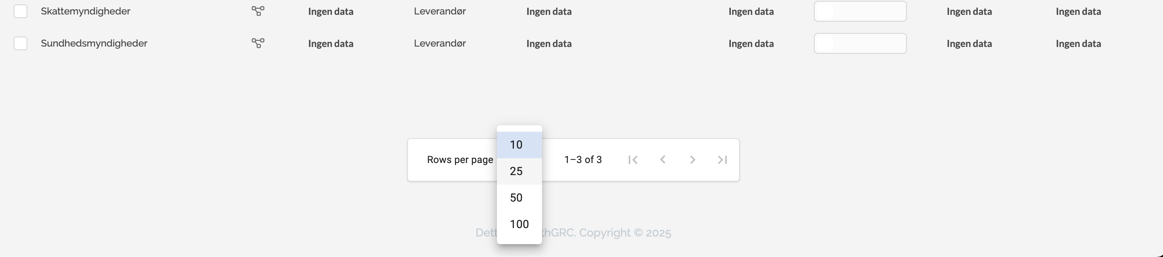Click the Copyright © 2025 footer text
1163x257 pixels.
tap(625, 233)
